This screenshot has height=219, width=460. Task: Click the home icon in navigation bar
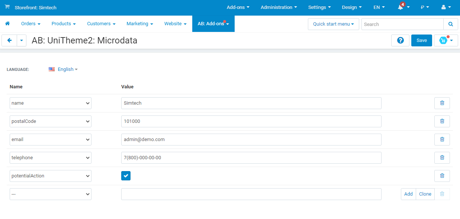[x=7, y=24]
